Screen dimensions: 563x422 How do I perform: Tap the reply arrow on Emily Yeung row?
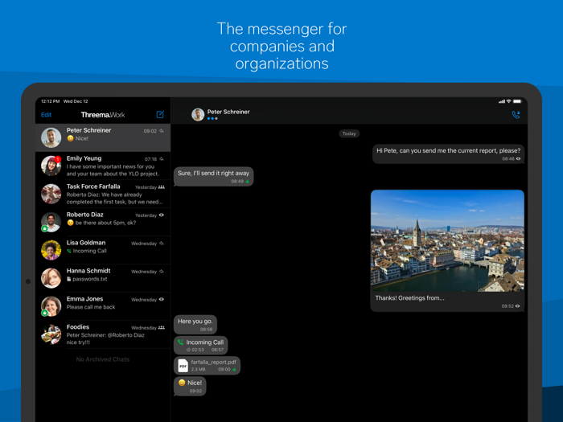click(162, 158)
